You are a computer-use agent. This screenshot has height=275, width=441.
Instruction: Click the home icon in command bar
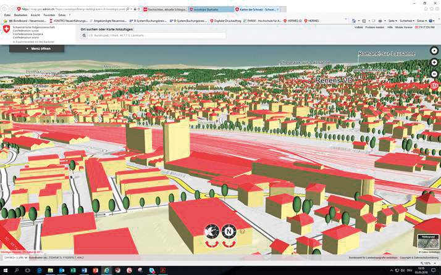353,21
